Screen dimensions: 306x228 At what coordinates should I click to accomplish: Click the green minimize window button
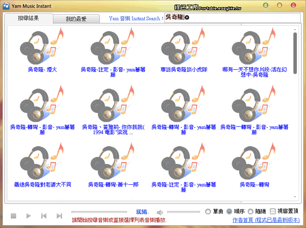(265, 5)
